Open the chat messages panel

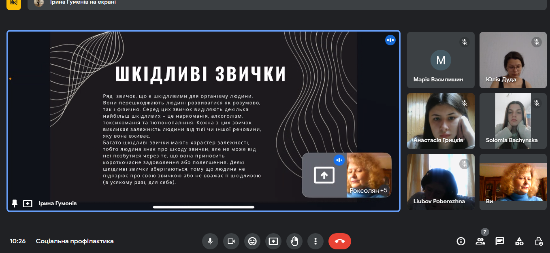[500, 241]
